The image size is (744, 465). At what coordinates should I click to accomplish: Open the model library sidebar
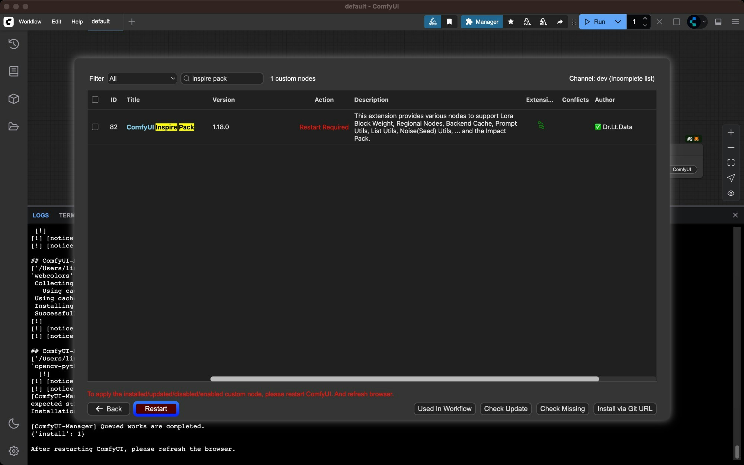click(x=14, y=99)
